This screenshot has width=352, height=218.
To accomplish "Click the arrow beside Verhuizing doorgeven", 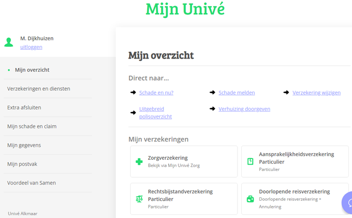I will tap(212, 109).
